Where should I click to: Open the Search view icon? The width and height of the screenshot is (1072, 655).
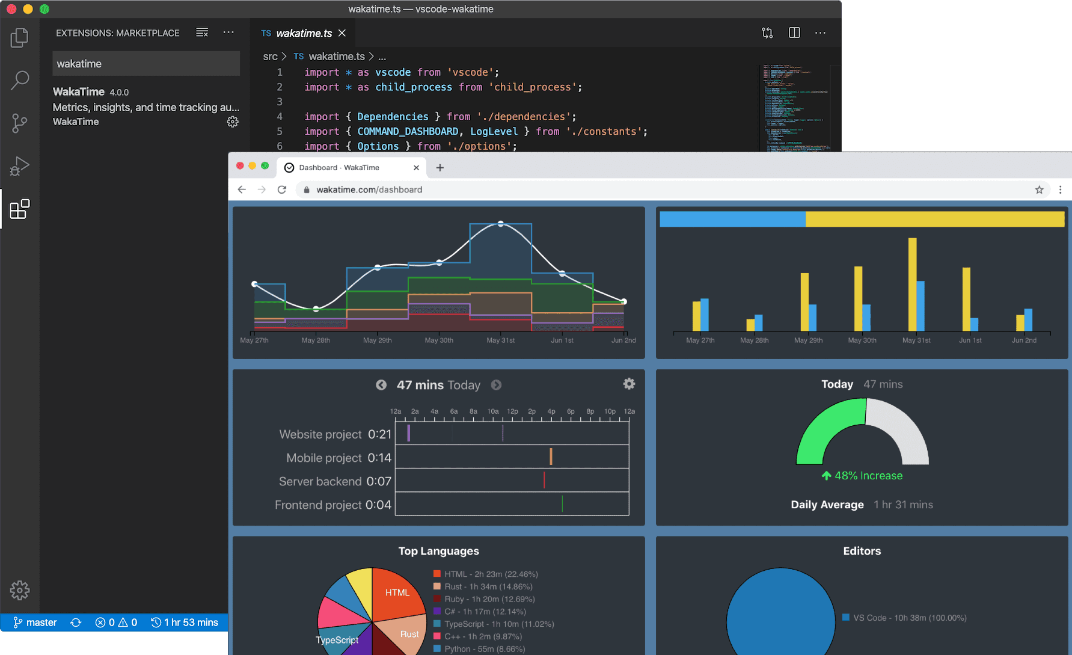click(19, 80)
